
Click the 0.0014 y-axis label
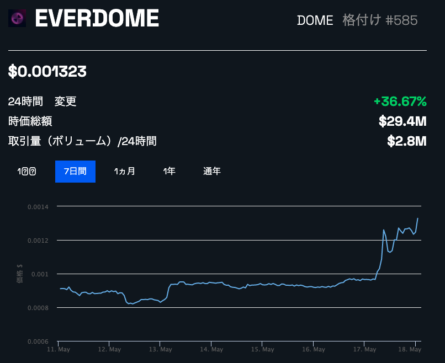click(x=38, y=207)
